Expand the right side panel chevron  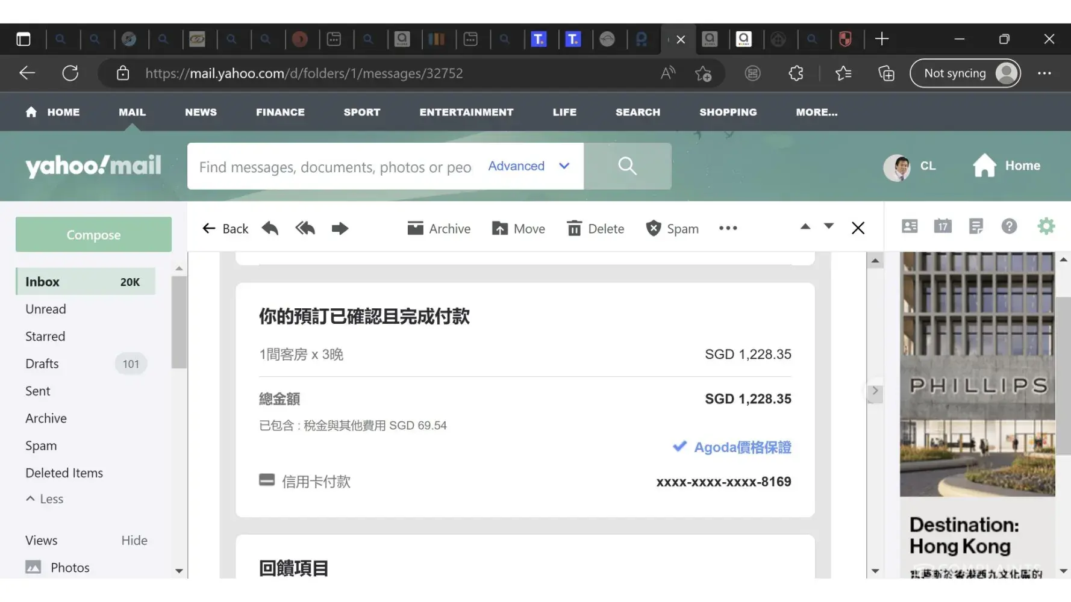tap(875, 391)
